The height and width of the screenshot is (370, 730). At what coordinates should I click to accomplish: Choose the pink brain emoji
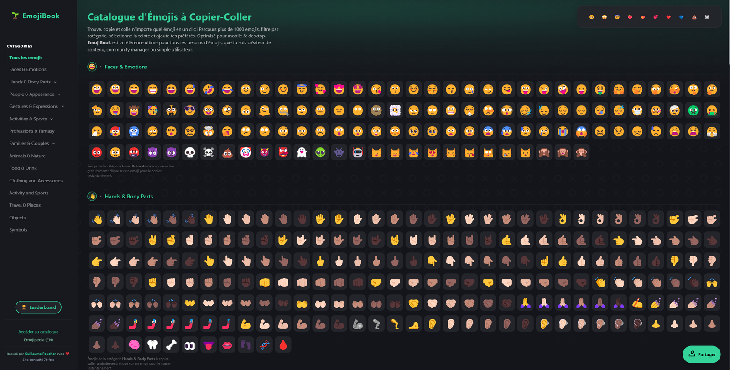134,345
